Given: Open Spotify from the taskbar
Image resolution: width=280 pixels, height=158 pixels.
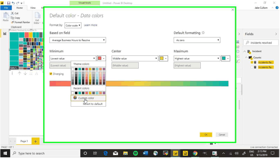Looking at the screenshot, I should tap(136, 153).
